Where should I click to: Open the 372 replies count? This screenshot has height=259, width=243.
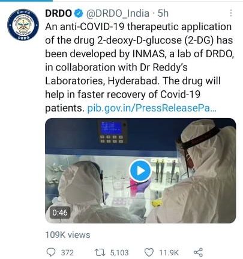click(x=67, y=252)
